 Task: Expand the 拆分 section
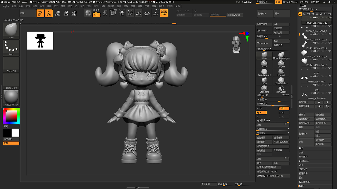coord(301,148)
